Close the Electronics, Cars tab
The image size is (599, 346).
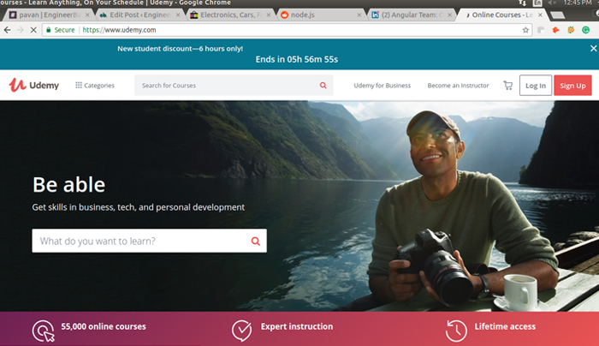(x=268, y=15)
